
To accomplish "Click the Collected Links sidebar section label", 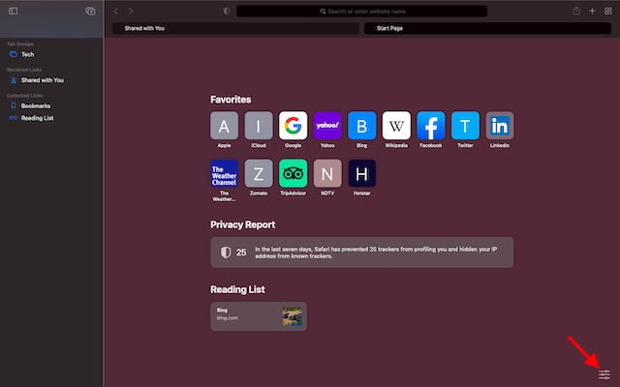I will click(x=25, y=96).
